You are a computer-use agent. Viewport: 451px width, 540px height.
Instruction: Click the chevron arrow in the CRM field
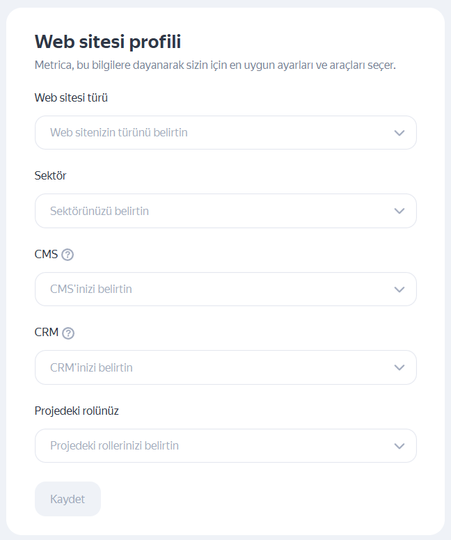(399, 367)
